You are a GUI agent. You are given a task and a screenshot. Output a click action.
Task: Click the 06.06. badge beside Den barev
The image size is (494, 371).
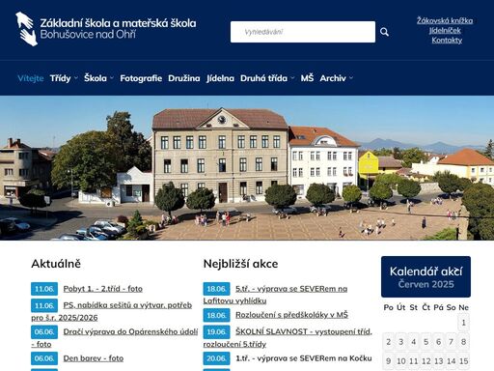tap(44, 358)
